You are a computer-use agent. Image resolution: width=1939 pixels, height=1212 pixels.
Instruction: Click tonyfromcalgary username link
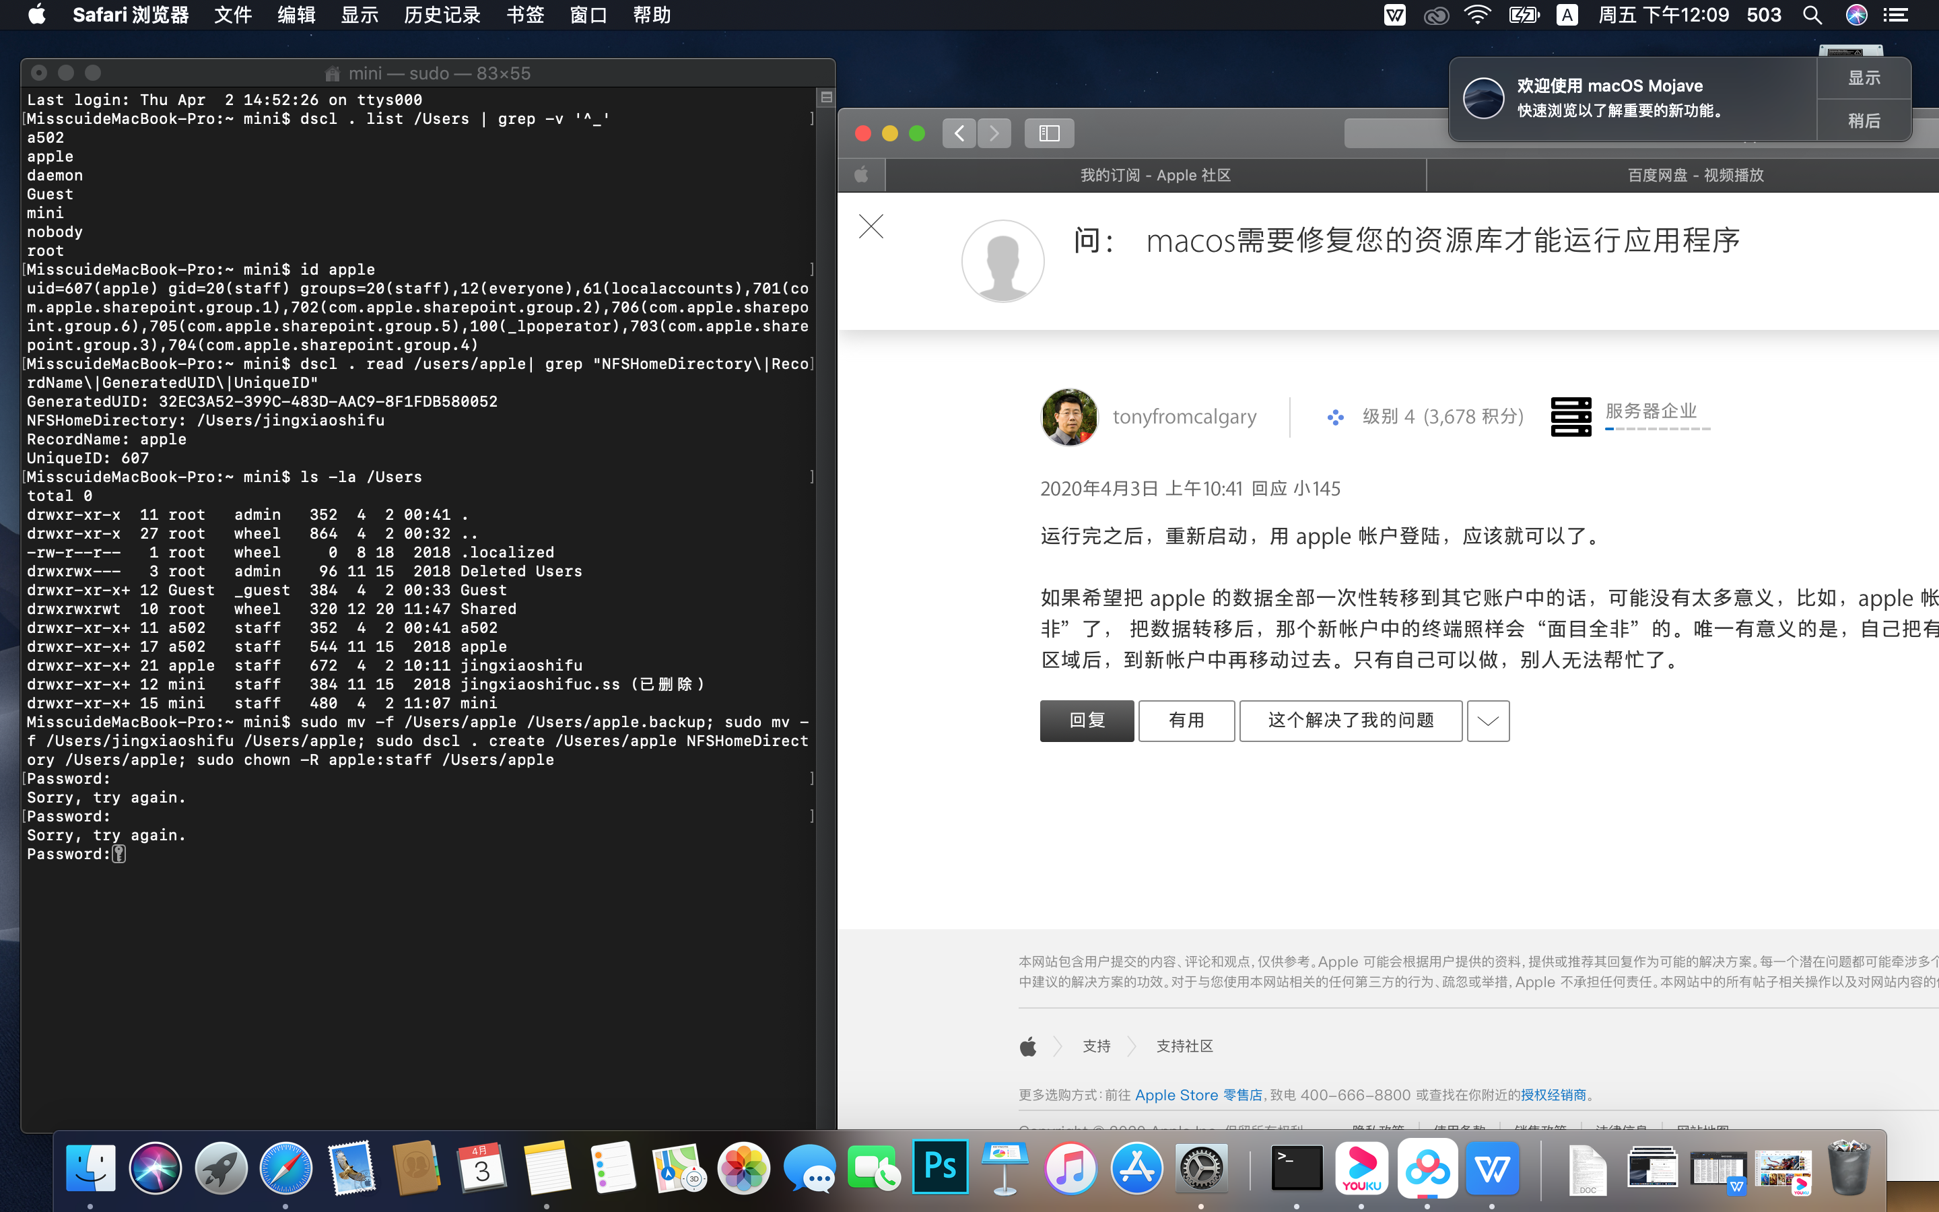click(x=1184, y=417)
